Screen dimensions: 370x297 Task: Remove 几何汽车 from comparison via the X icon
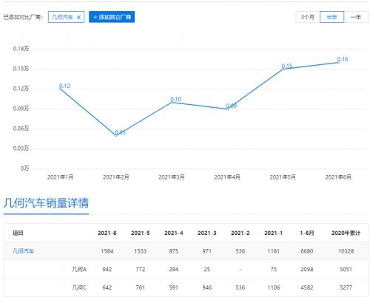coord(78,17)
